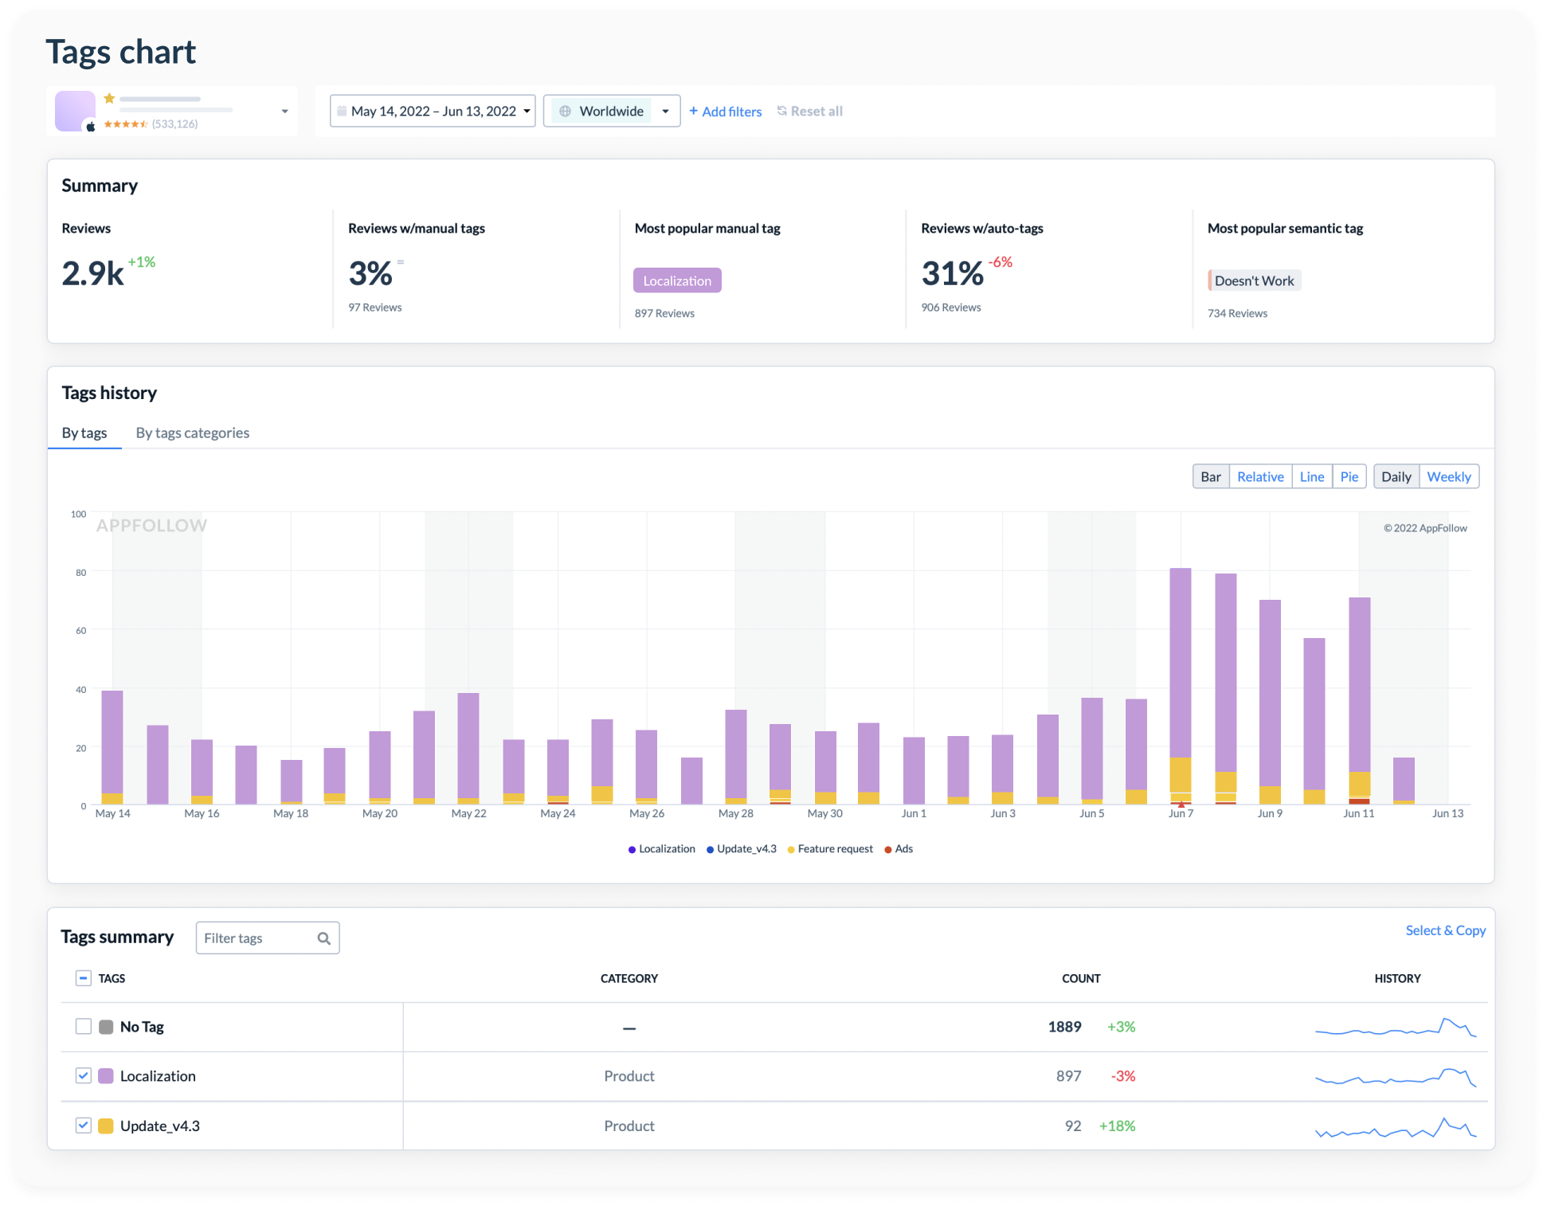Uncheck the Update_v4.3 row checkbox
Image resolution: width=1547 pixels, height=1206 pixels.
83,1126
